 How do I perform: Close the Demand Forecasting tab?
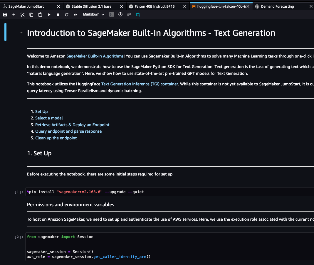tap(311, 6)
